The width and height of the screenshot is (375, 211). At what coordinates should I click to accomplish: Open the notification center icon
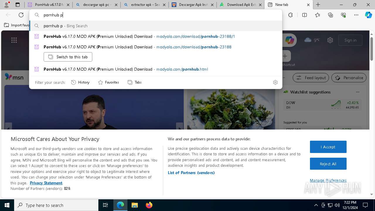(x=365, y=205)
